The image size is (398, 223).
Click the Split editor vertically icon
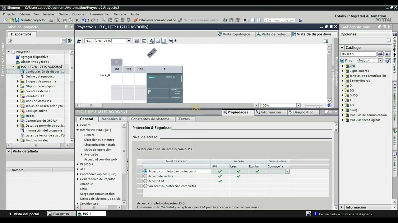[x=259, y=20]
